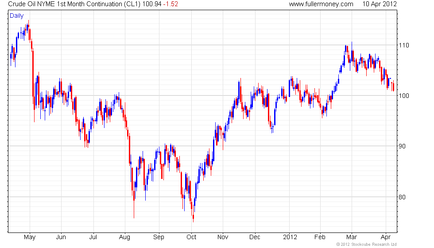Image resolution: width=434 pixels, height=248 pixels.
Task: Click the chart title 'Crude Oil NYME 1st Month Continuation (CL1)'
Action: point(74,4)
